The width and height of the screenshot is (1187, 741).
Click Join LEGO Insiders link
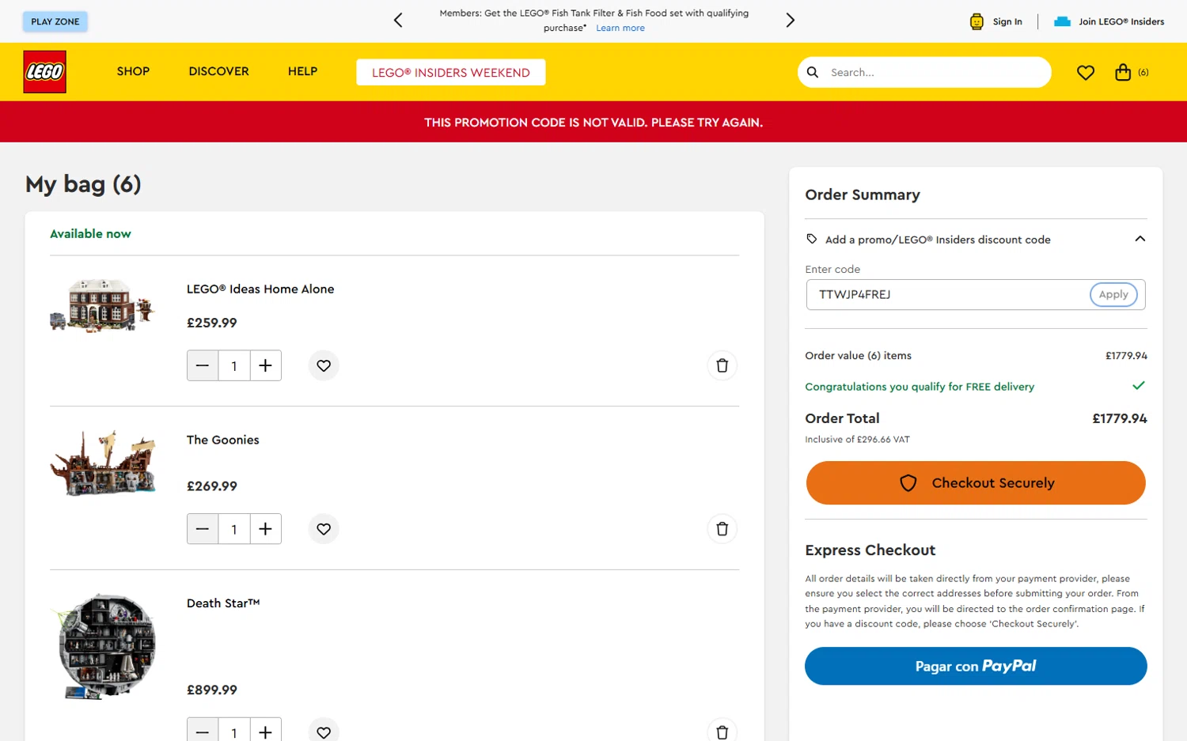click(x=1121, y=21)
